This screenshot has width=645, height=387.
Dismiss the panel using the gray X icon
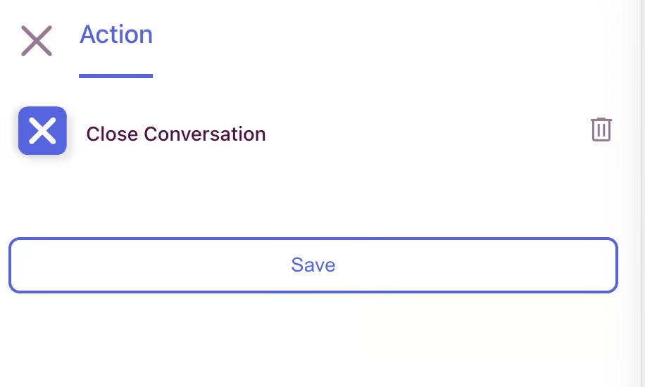click(37, 41)
